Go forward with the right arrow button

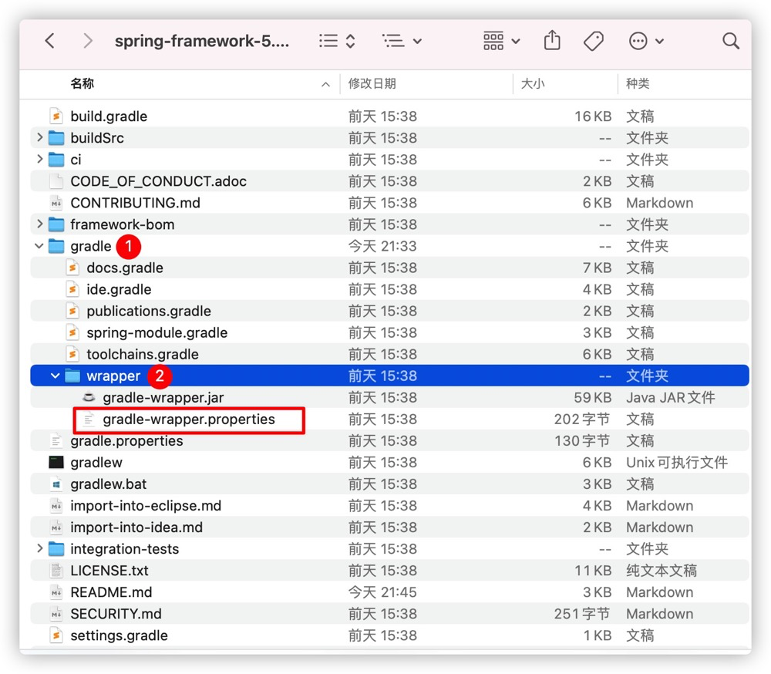point(88,41)
